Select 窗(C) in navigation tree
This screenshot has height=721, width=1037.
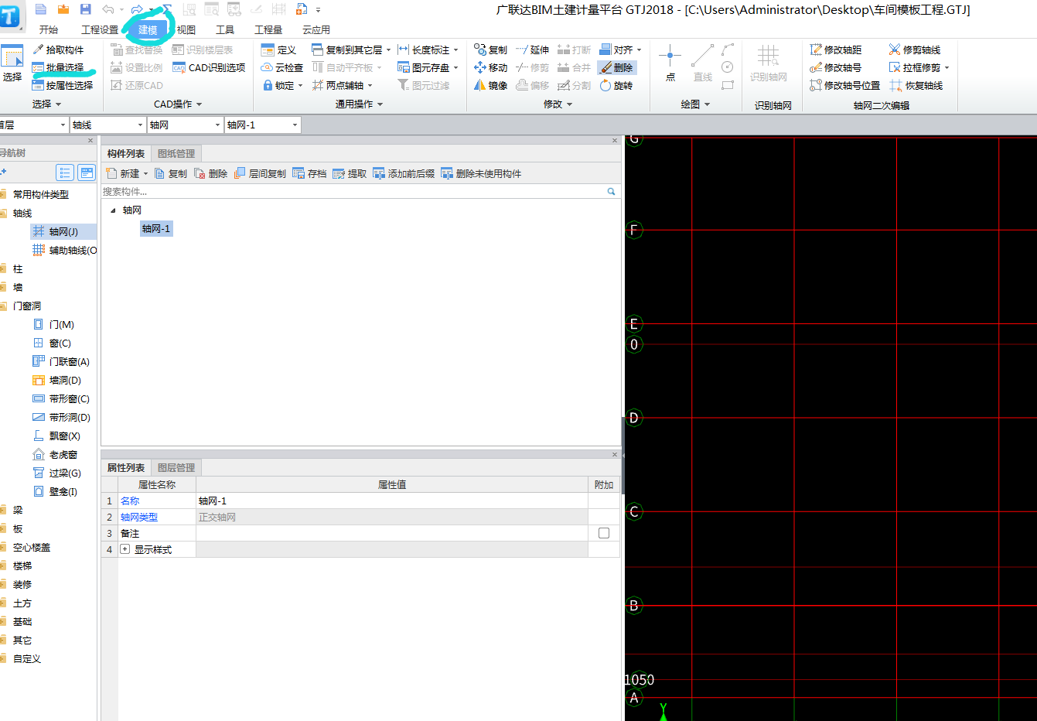coord(53,343)
